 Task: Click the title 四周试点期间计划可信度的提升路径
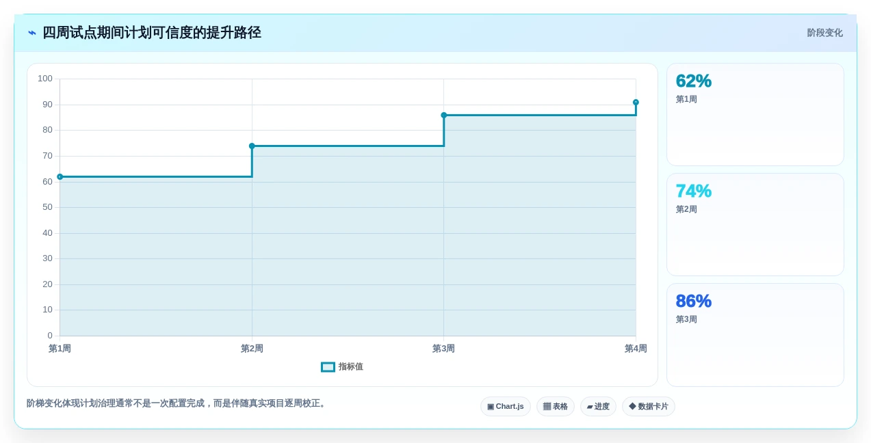coord(152,33)
